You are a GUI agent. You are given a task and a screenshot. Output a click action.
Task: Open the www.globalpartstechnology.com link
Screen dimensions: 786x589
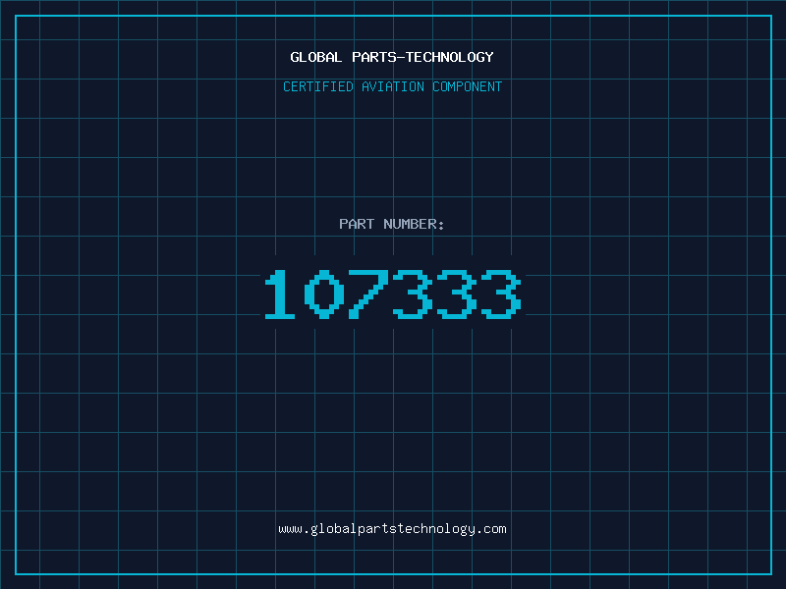[x=392, y=529]
